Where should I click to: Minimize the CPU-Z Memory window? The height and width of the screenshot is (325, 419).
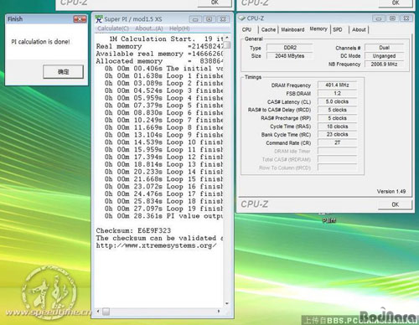(x=379, y=18)
